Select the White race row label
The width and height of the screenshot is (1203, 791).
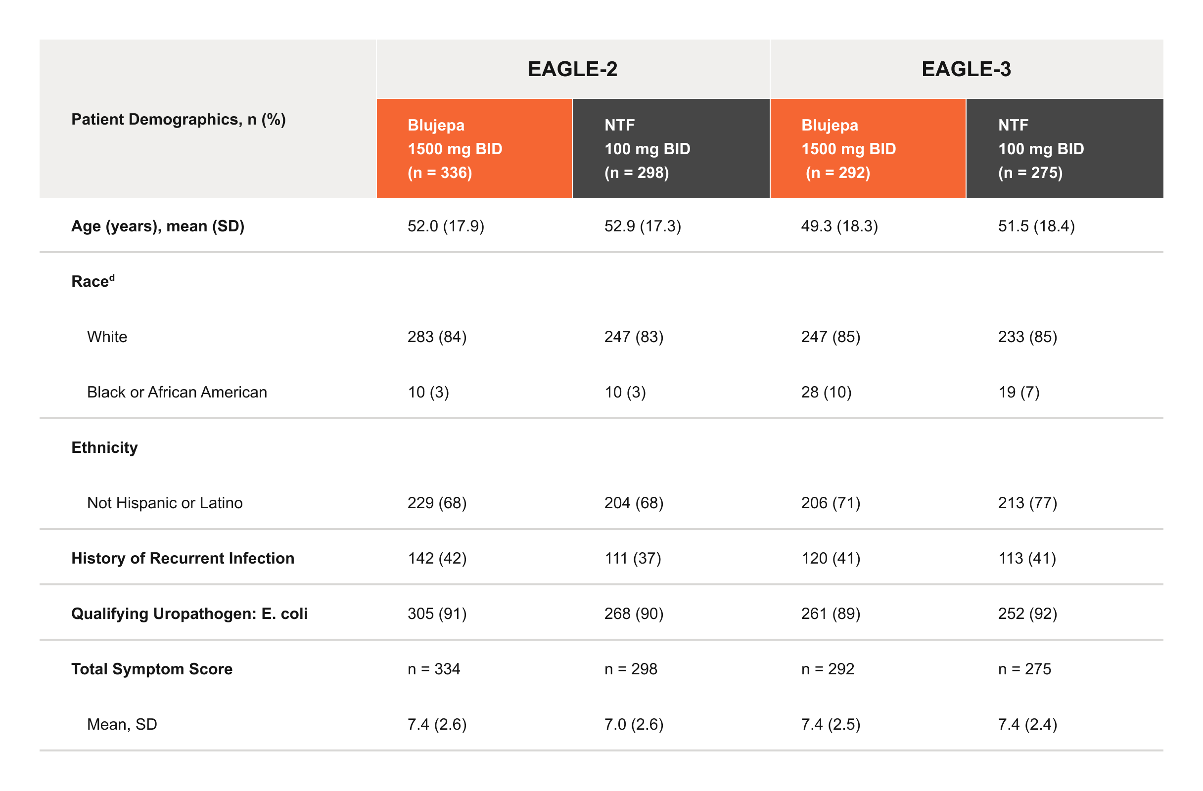tap(107, 337)
